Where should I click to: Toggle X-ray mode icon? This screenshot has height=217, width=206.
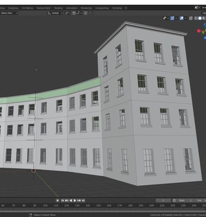[x=191, y=18]
